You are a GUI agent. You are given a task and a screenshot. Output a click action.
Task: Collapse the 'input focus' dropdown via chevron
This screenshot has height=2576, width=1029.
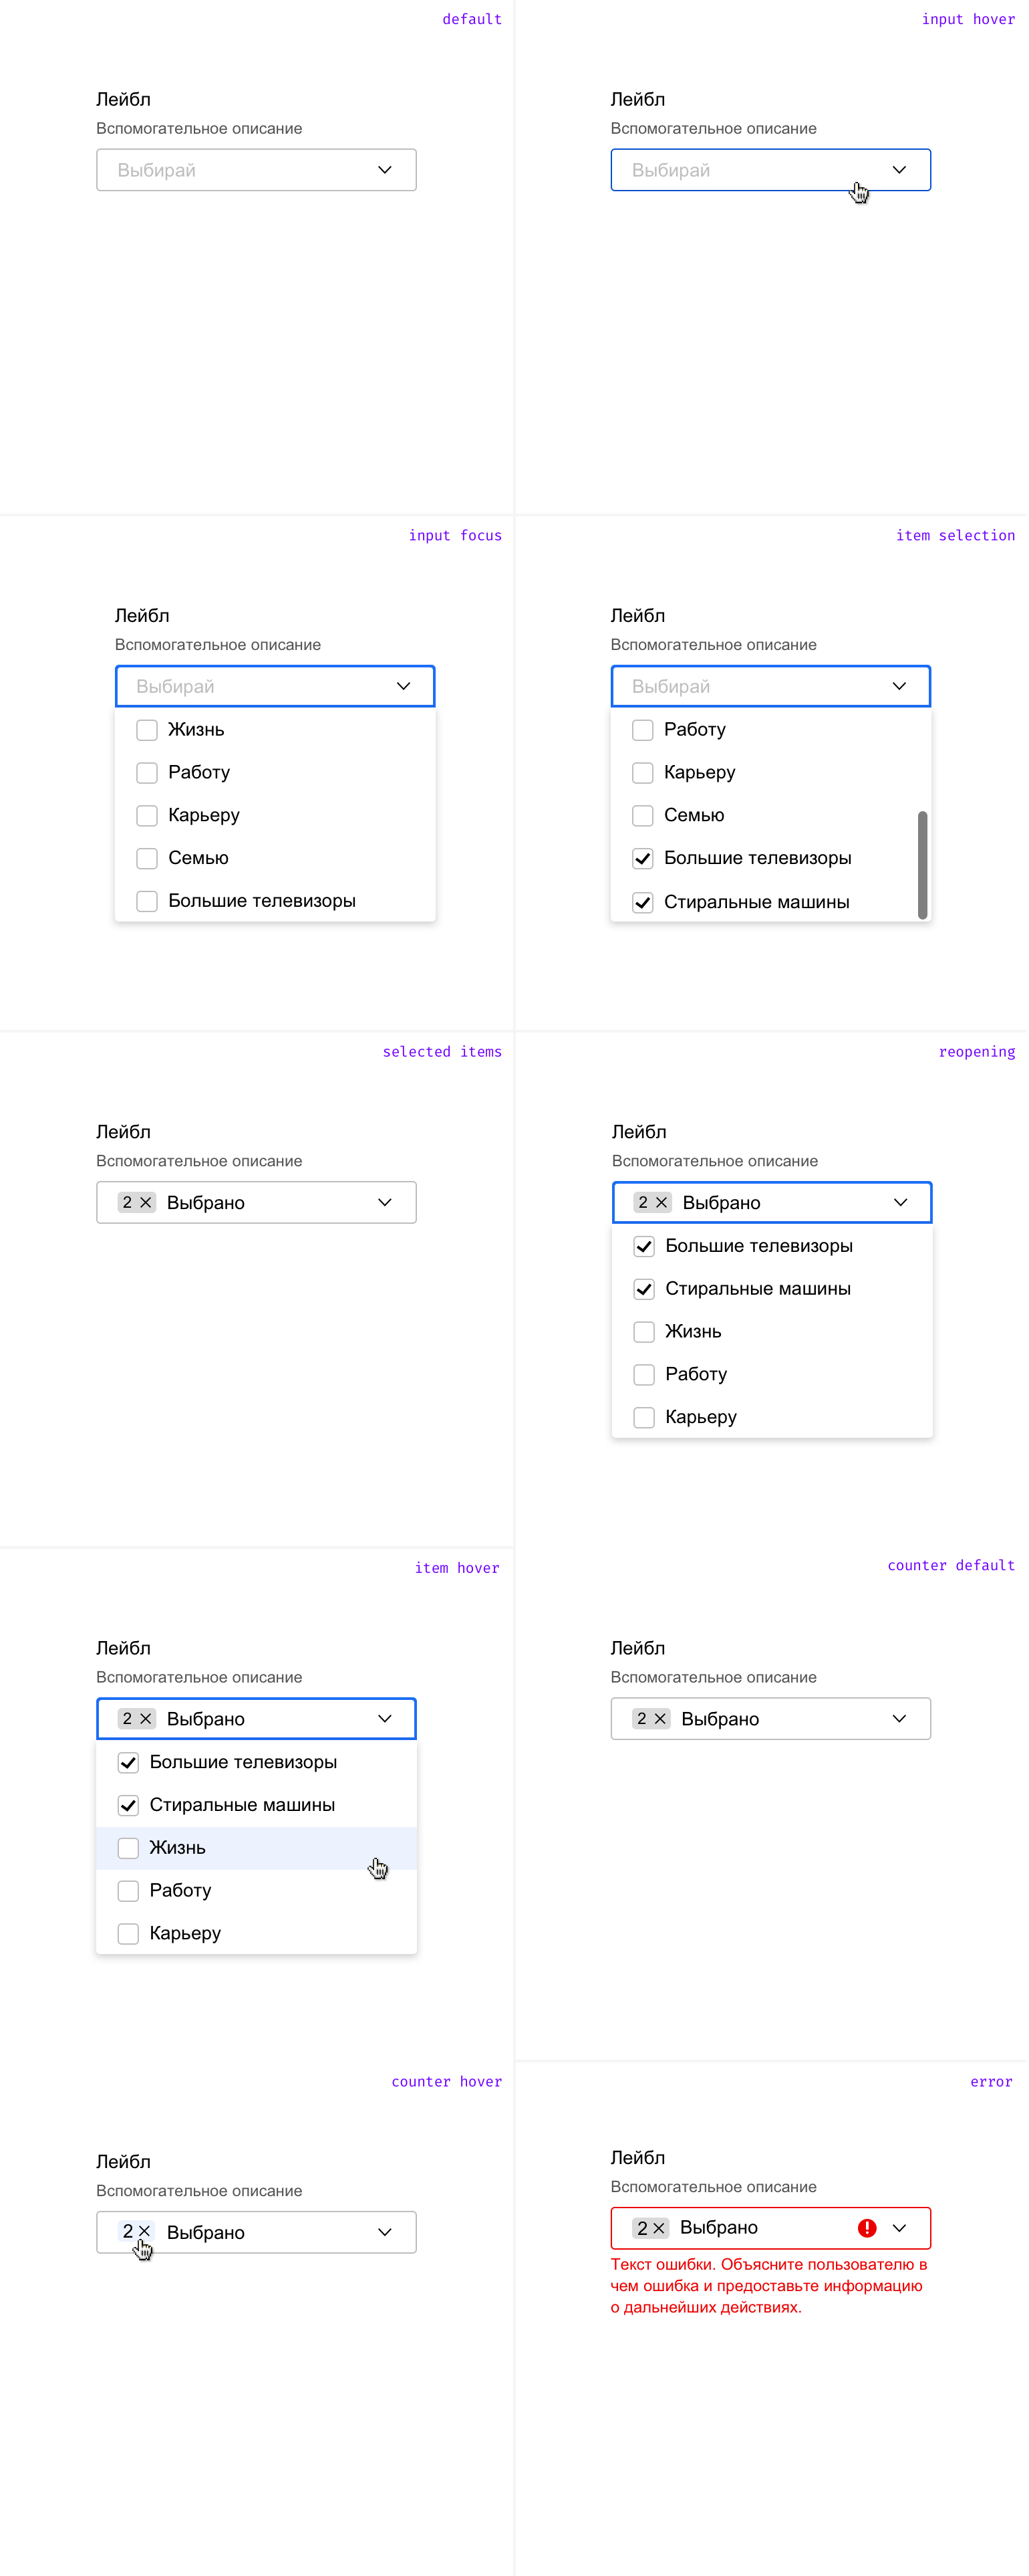tap(404, 686)
